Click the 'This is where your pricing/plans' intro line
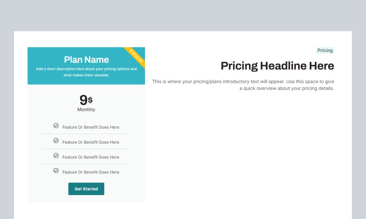This screenshot has width=366, height=219. pyautogui.click(x=243, y=81)
